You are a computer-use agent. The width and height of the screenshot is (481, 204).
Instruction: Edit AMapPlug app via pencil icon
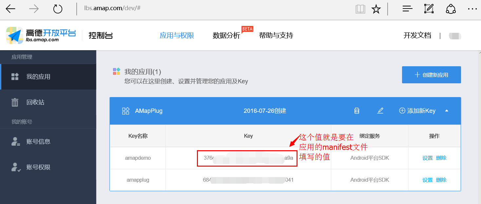pyautogui.click(x=380, y=111)
